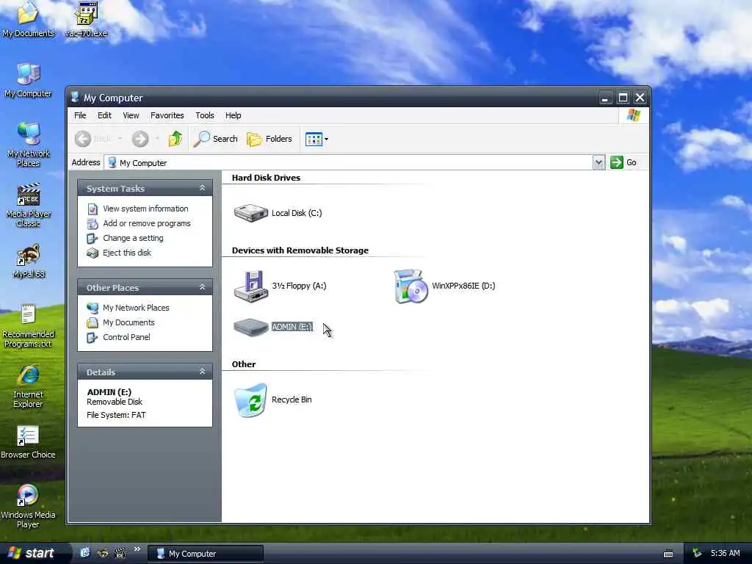Select Browser Choice desktop icon
Screen dimensions: 752x564
(x=29, y=442)
